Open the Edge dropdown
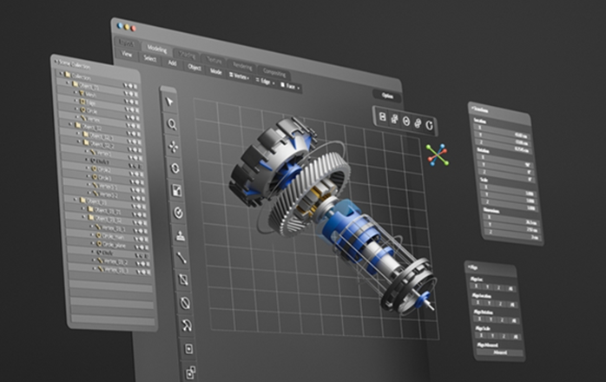606x382 pixels. 265,82
